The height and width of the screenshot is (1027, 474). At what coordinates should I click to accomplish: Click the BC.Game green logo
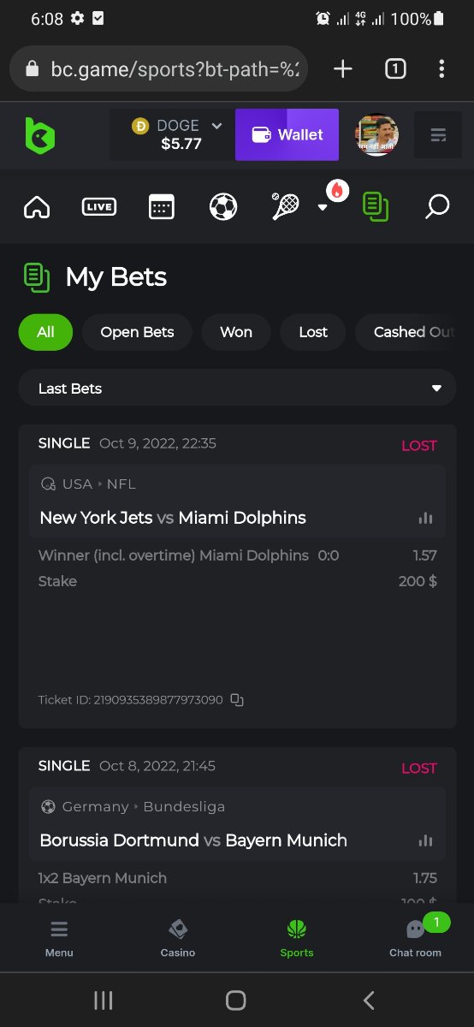[x=39, y=135]
